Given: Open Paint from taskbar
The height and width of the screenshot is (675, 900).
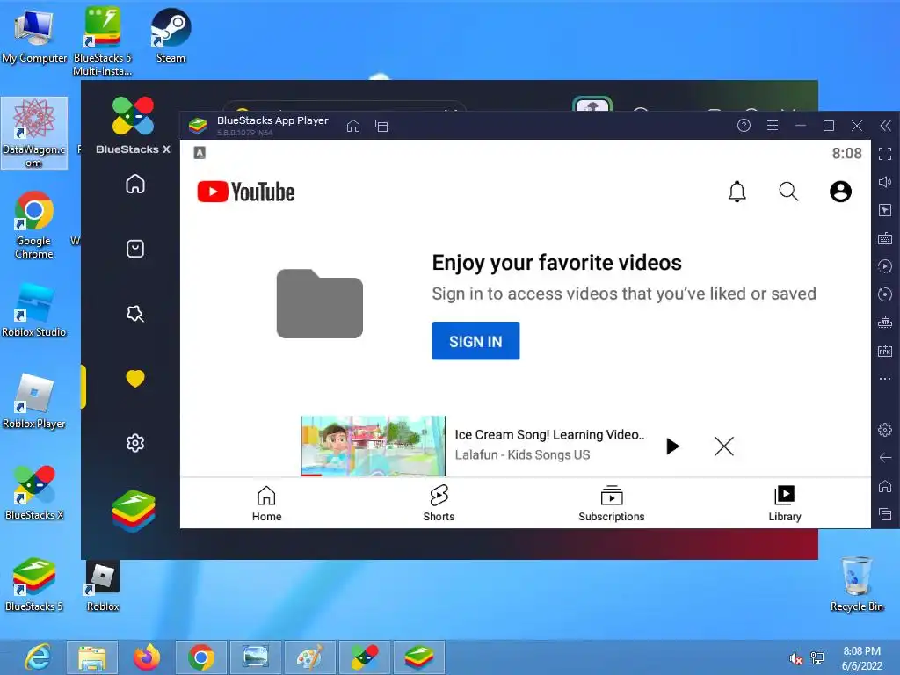Looking at the screenshot, I should (310, 657).
